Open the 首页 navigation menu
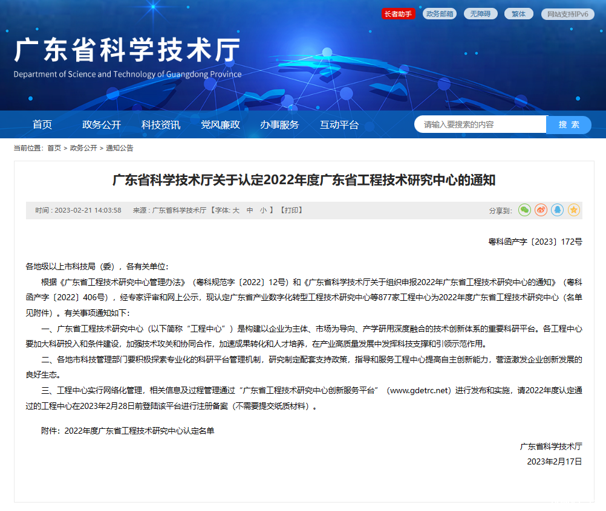The width and height of the screenshot is (606, 511). click(x=42, y=124)
